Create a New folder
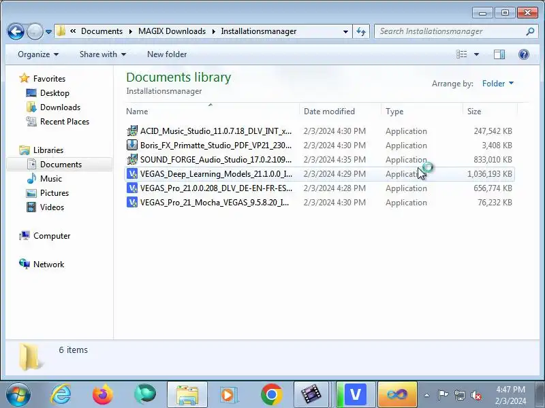 [167, 54]
